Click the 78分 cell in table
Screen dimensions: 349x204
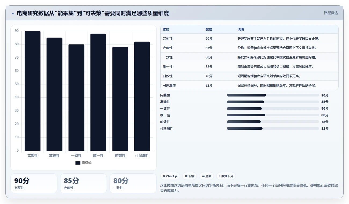209,76
